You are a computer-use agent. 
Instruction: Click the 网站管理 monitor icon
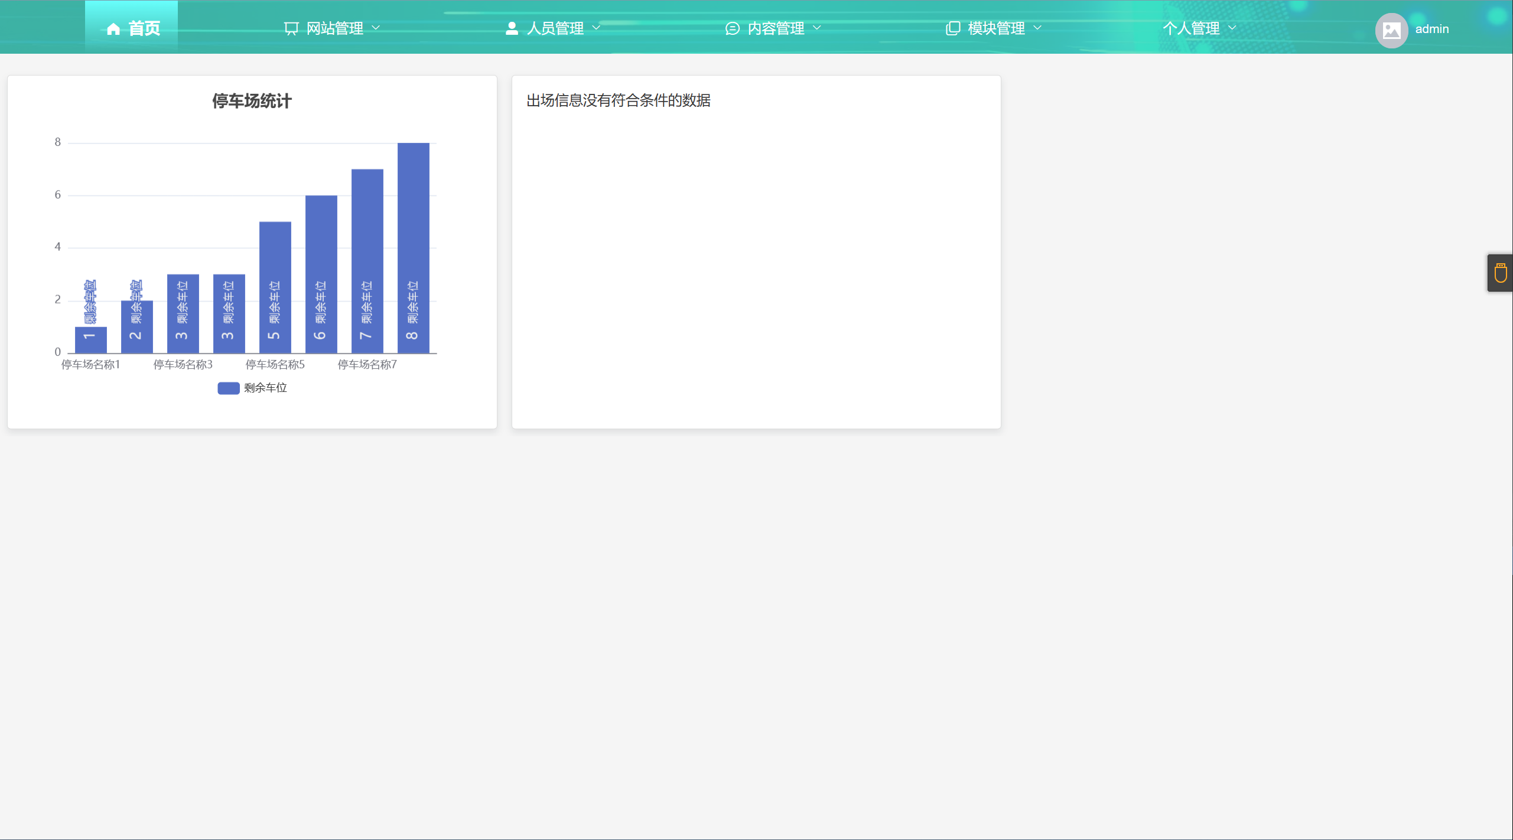pyautogui.click(x=291, y=28)
